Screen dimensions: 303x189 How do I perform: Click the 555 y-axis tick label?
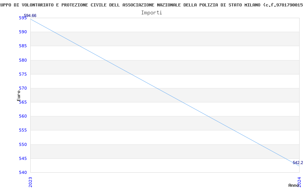(x=23, y=130)
